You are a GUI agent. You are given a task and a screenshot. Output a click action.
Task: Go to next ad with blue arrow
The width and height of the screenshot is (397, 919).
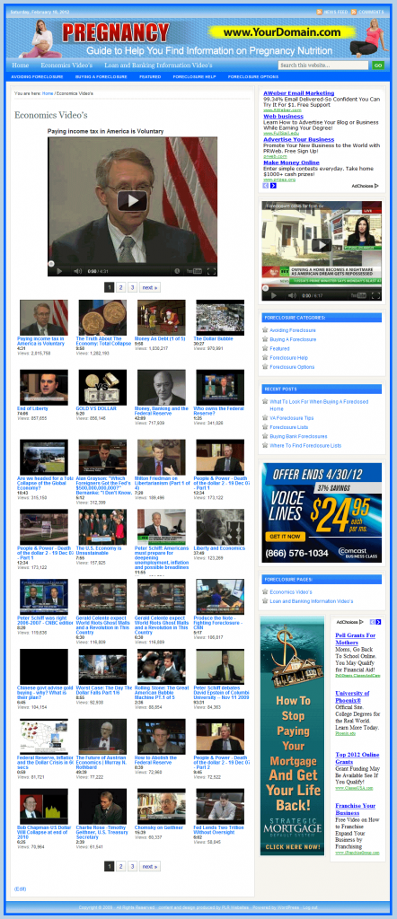click(273, 186)
